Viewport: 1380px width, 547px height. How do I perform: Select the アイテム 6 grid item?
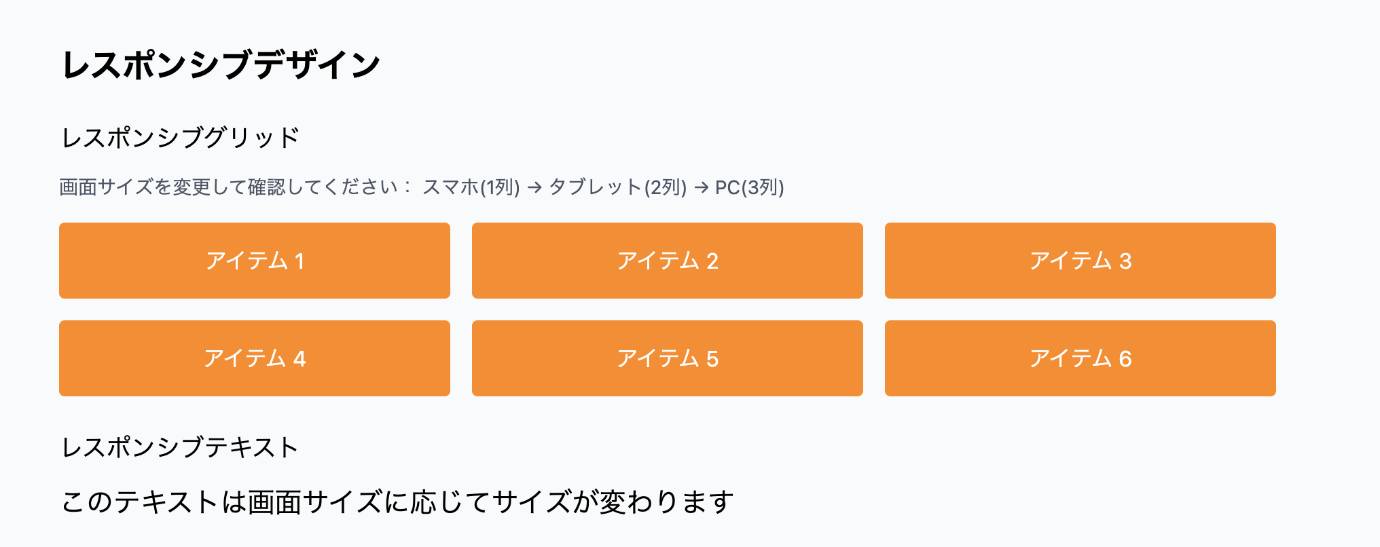click(1081, 358)
